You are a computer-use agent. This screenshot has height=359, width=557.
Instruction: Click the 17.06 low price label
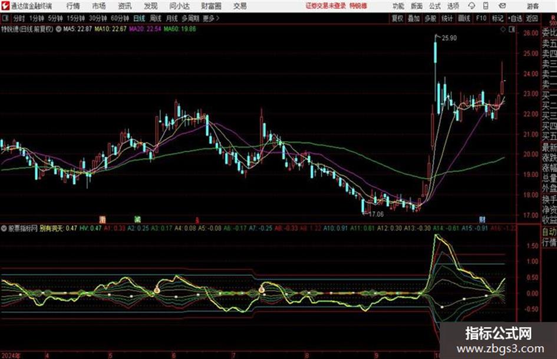tap(376, 215)
